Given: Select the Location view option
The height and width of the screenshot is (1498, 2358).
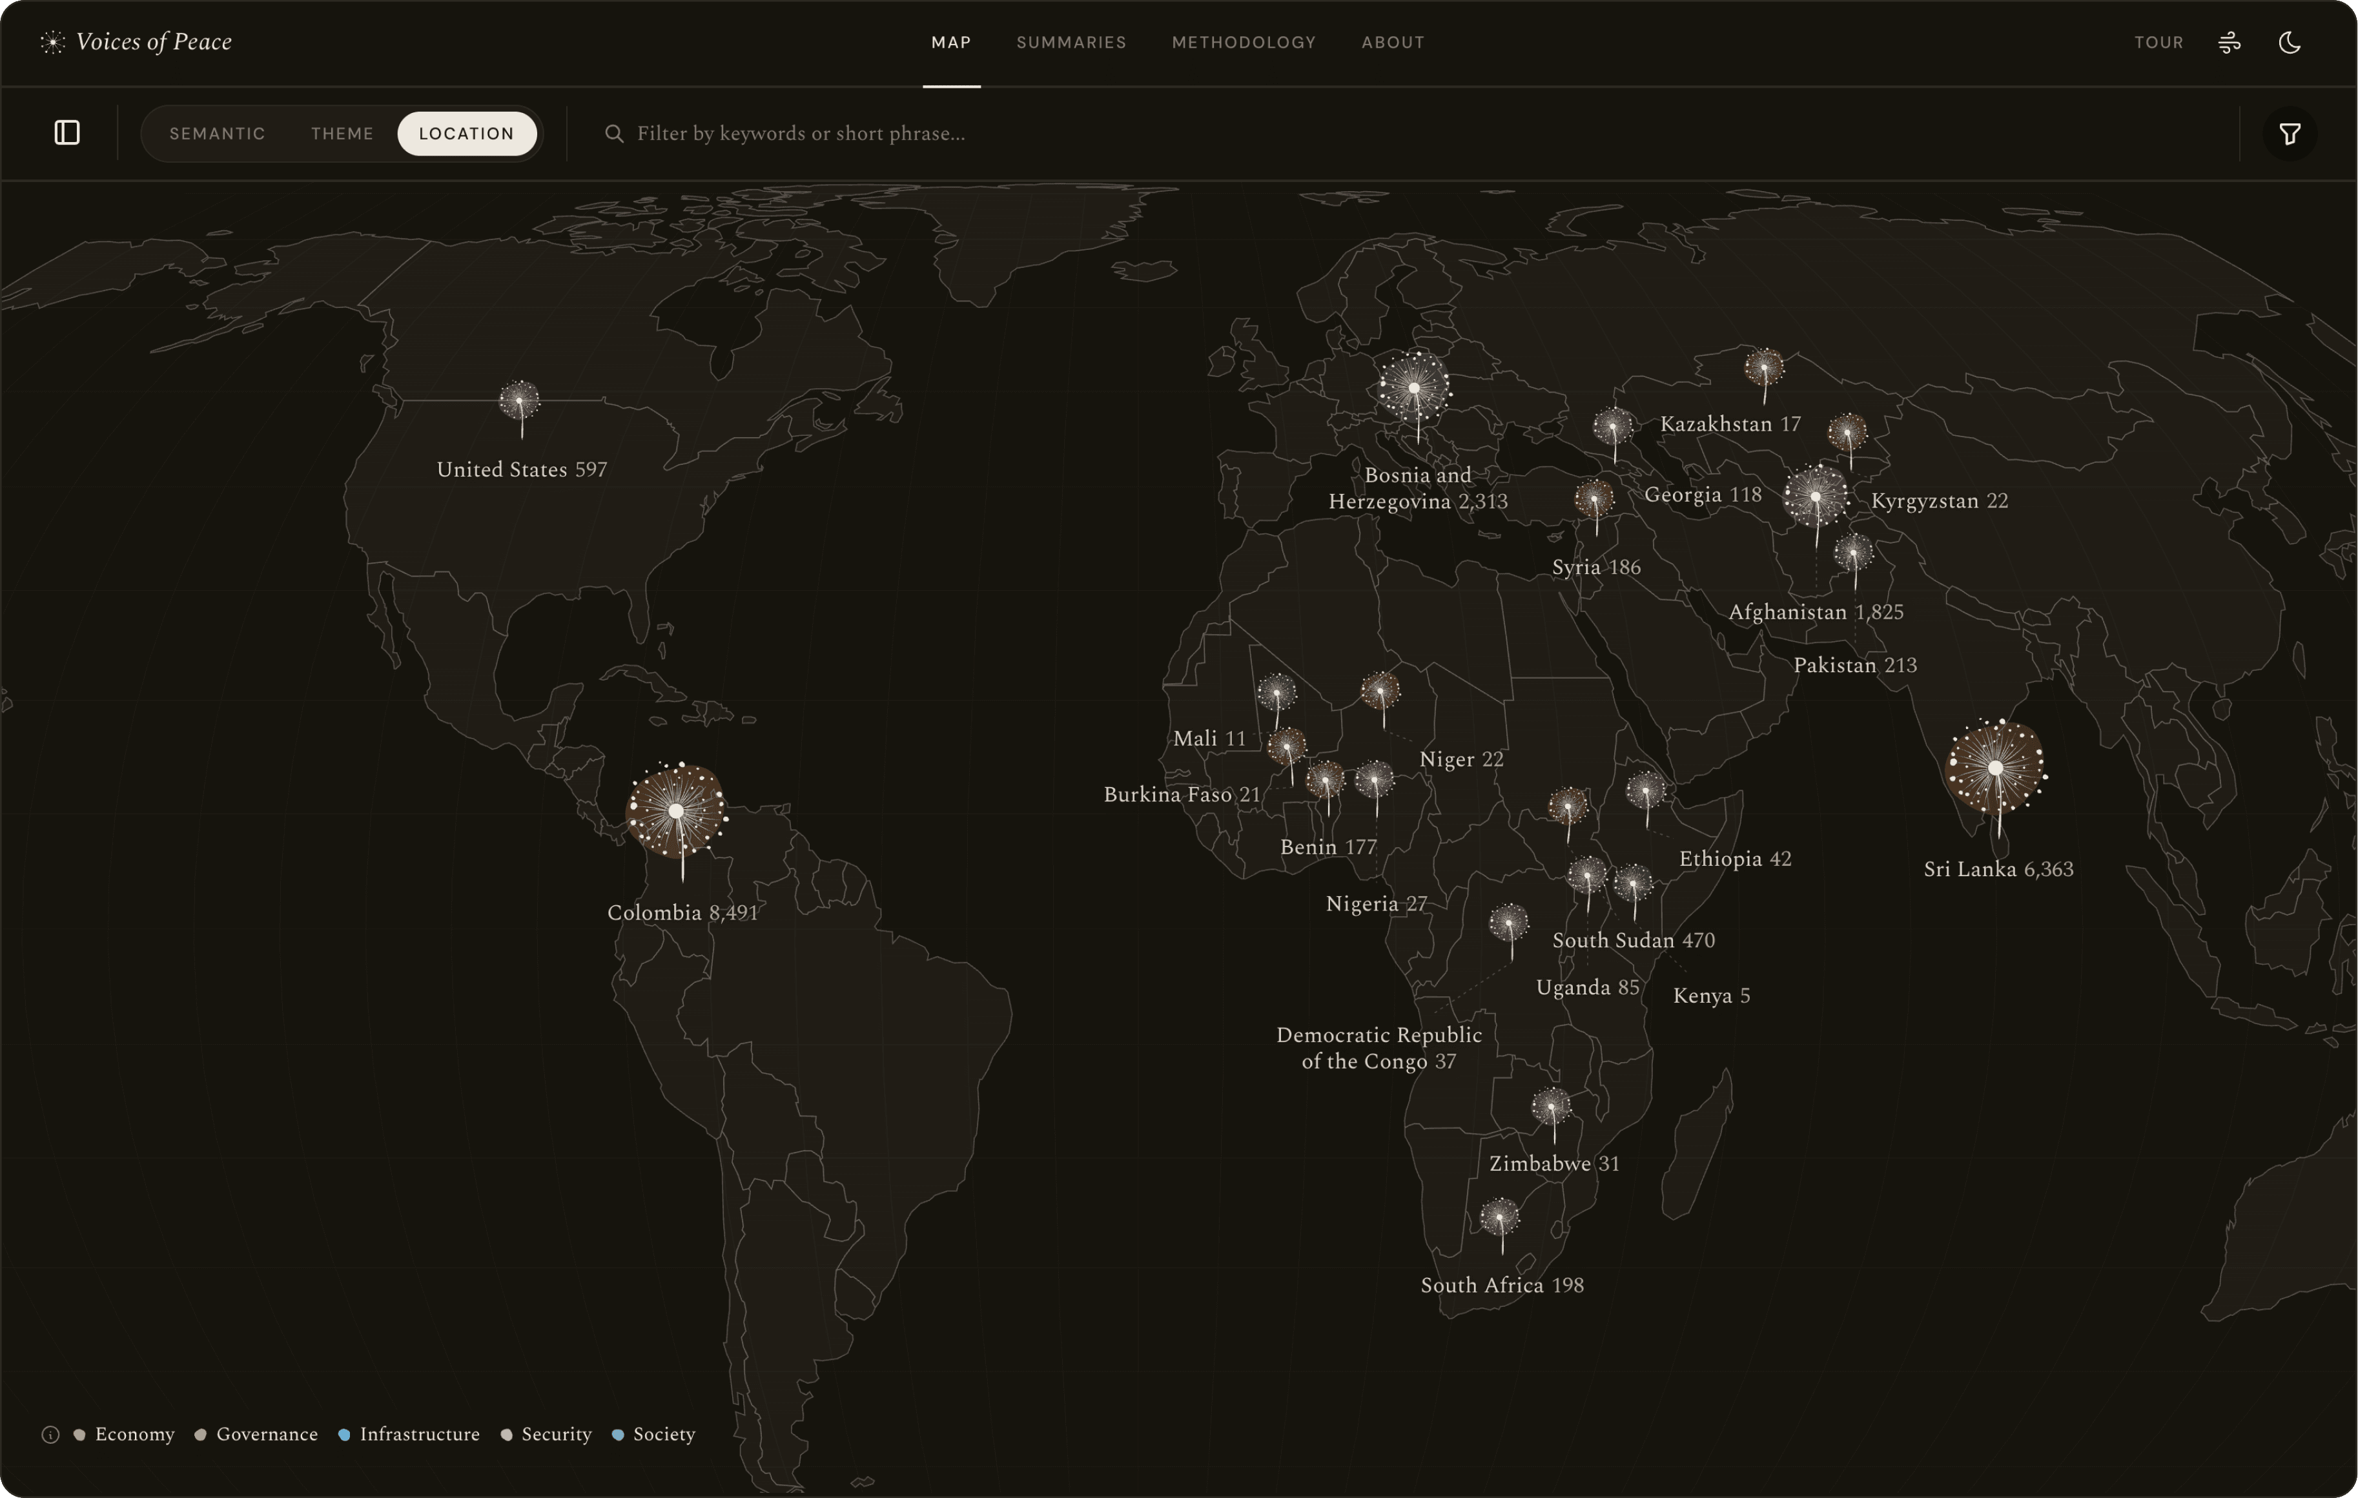Looking at the screenshot, I should point(467,133).
